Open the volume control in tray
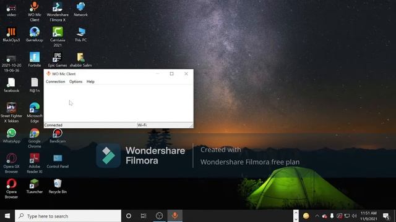This screenshot has height=222, width=396. point(355,216)
